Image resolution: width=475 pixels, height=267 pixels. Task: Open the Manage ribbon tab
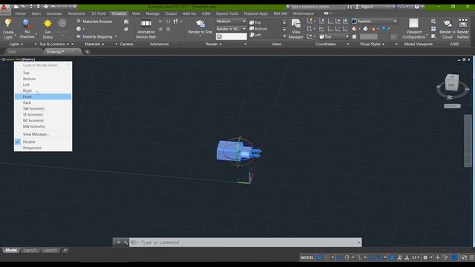coord(152,13)
